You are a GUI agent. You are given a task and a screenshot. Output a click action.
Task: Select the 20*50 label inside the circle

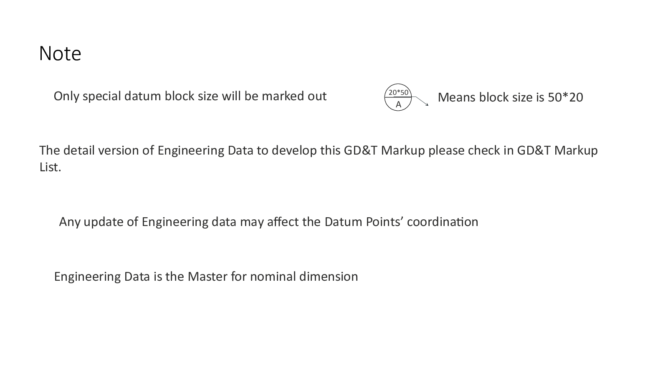click(x=398, y=92)
